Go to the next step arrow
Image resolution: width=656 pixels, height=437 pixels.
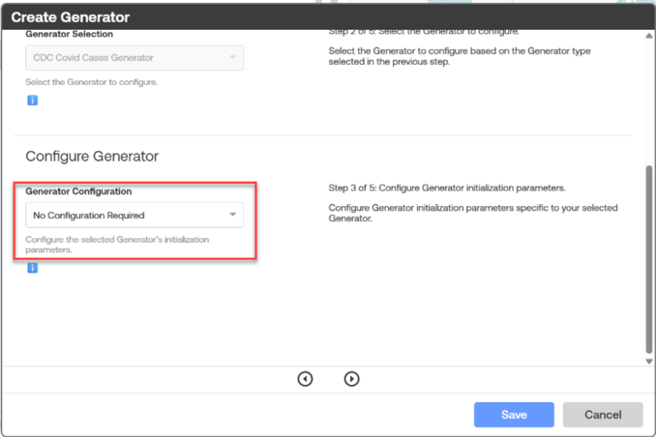pos(351,379)
